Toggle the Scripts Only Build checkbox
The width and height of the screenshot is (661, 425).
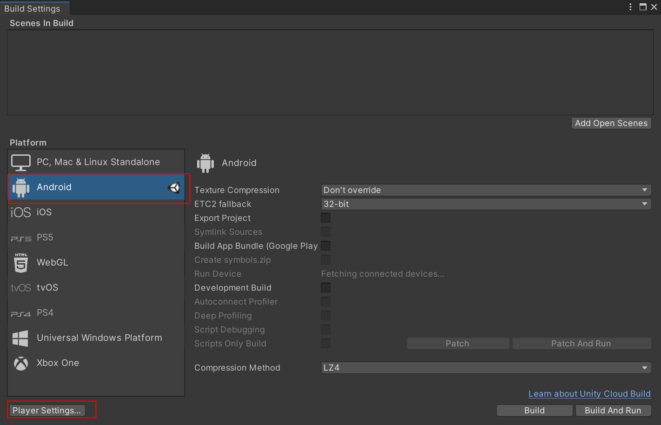click(326, 344)
